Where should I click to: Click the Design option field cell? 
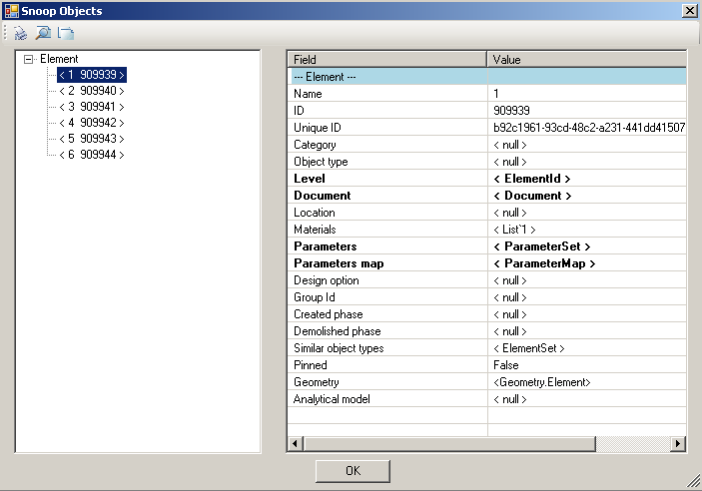[x=387, y=280]
